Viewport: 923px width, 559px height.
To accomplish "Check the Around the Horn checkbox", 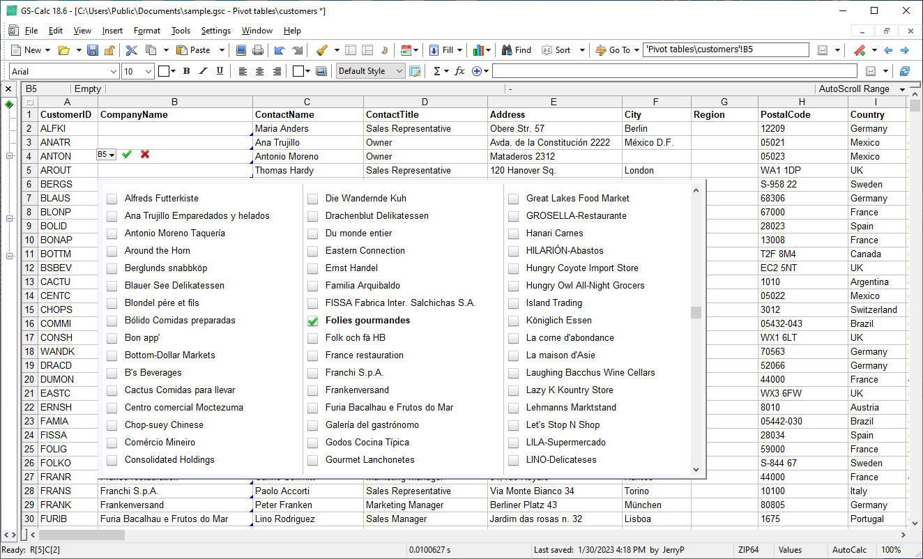I will coord(112,251).
